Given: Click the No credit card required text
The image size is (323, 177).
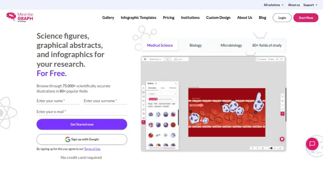Looking at the screenshot, I should click(81, 158).
